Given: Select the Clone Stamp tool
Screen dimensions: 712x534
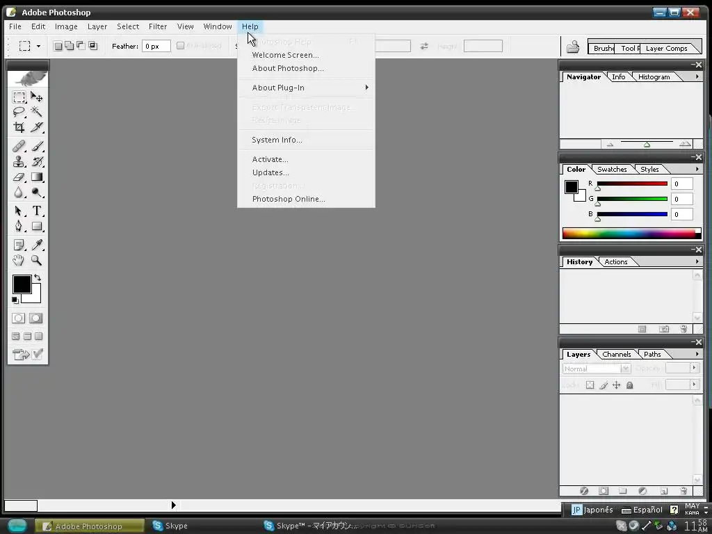Looking at the screenshot, I should coord(19,161).
